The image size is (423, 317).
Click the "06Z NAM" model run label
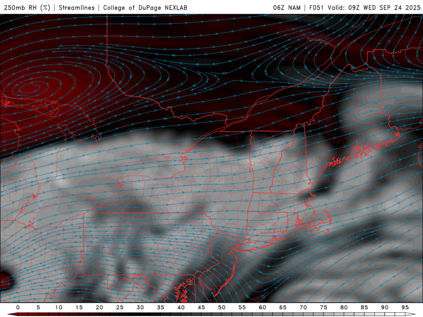tap(287, 7)
